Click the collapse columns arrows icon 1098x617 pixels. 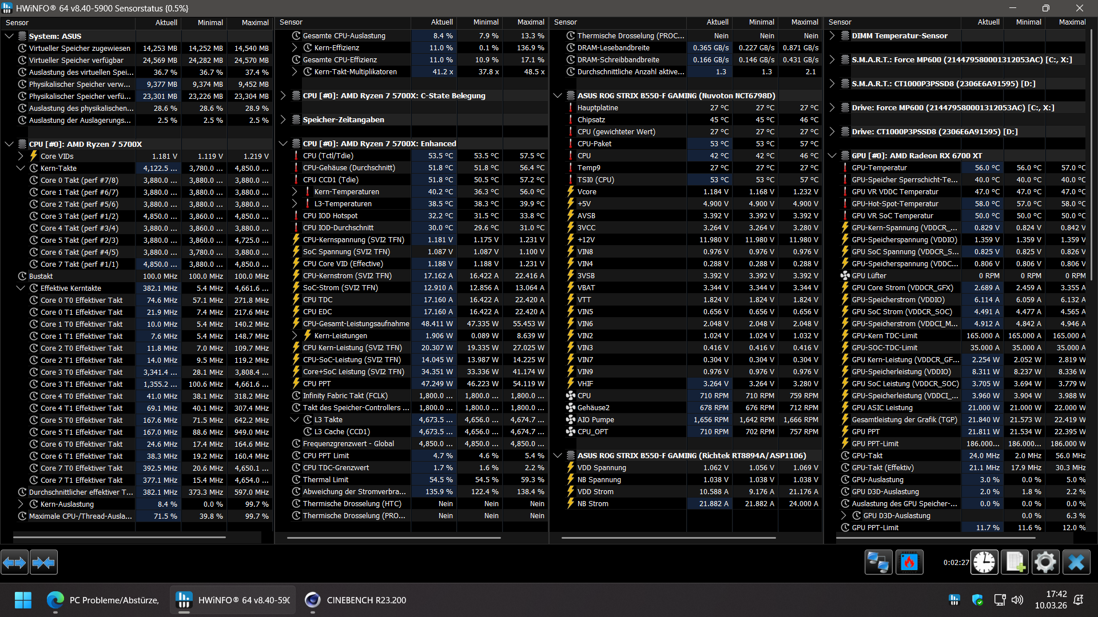tap(43, 563)
